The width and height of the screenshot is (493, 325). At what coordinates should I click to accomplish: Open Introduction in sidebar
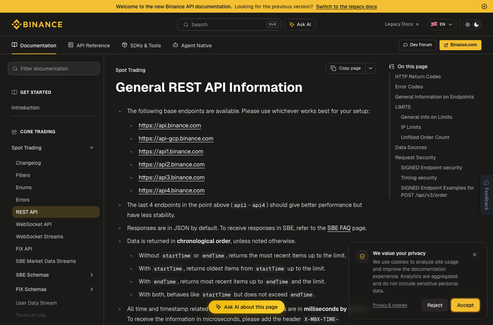pyautogui.click(x=26, y=108)
